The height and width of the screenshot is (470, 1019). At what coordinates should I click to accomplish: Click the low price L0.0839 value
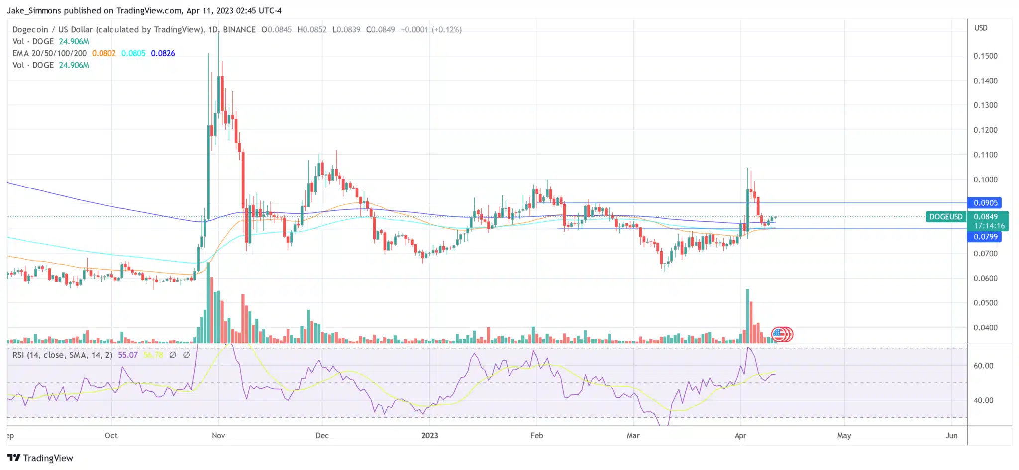pyautogui.click(x=346, y=30)
